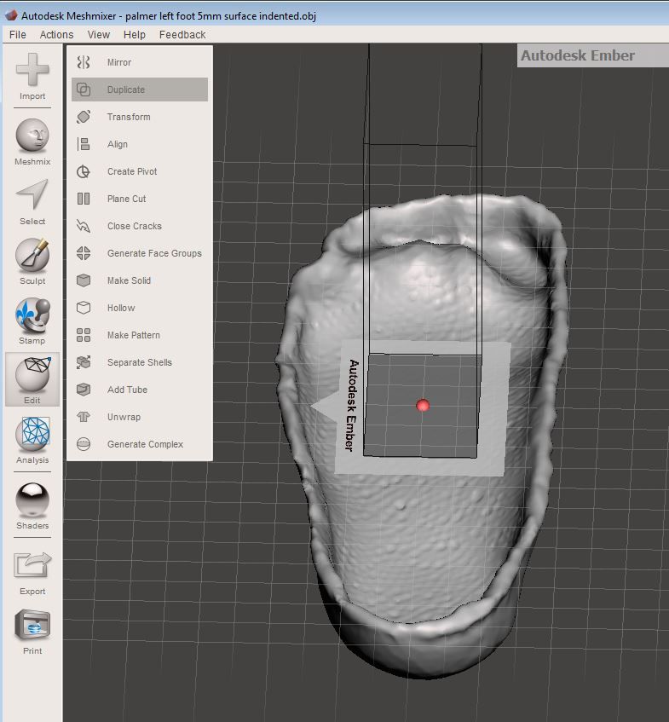This screenshot has width=669, height=722.
Task: Click the Generate Face Groups icon
Action: point(84,253)
